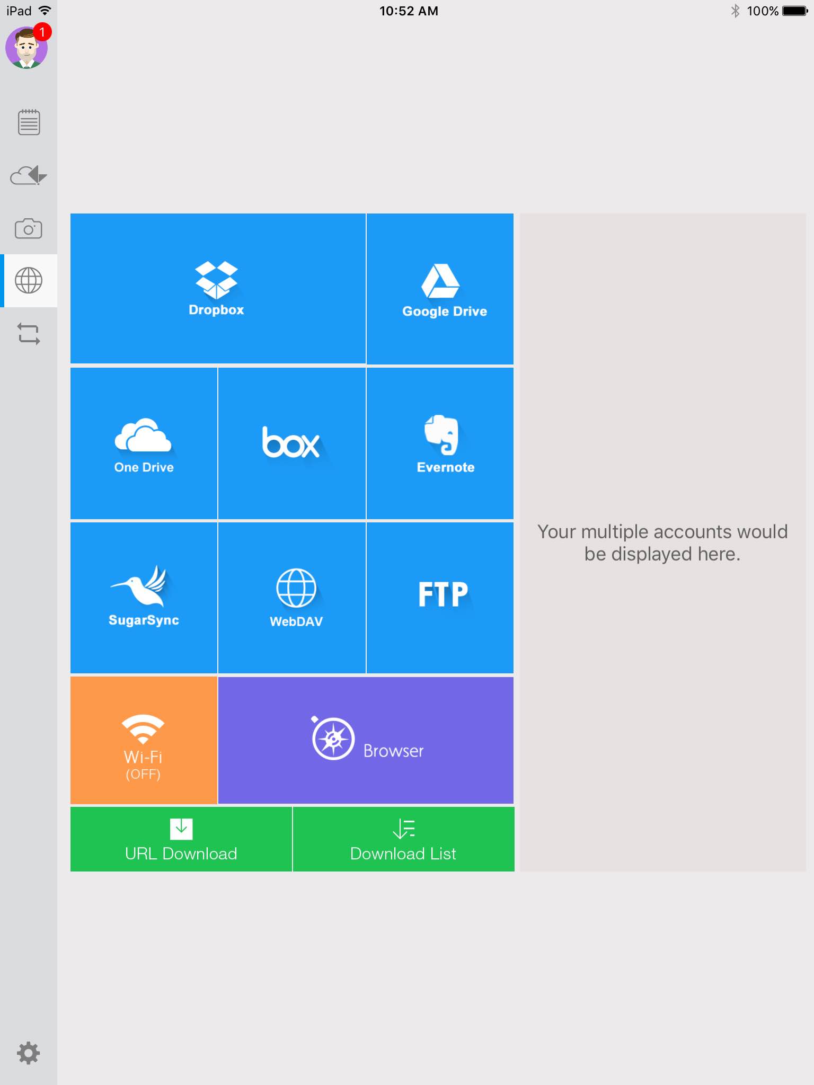
Task: Open the SugarSync tile
Action: [144, 598]
